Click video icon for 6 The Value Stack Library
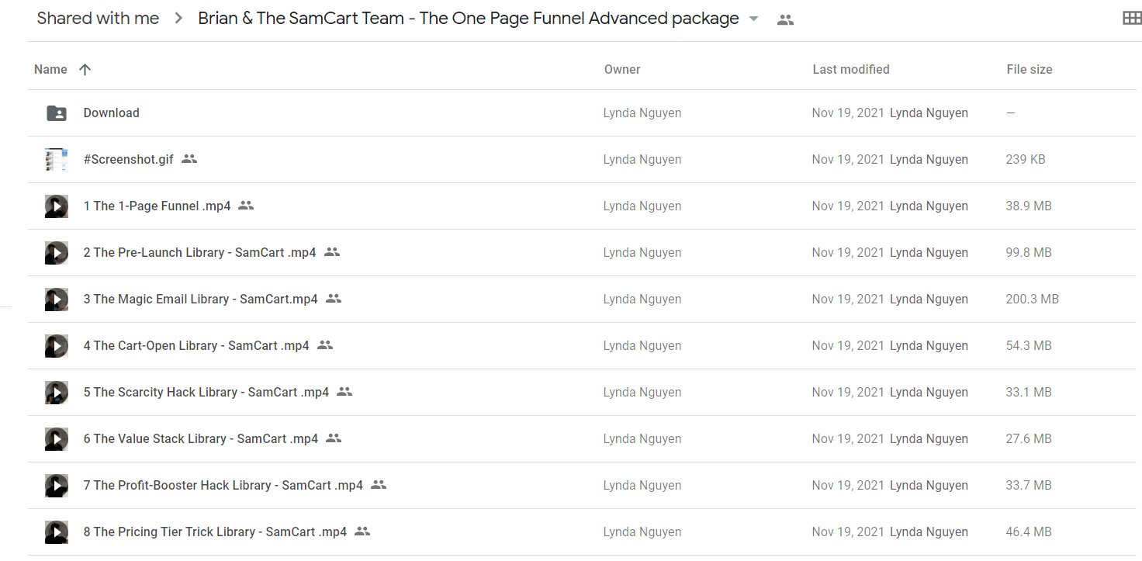Viewport: 1142px width, 561px height. coord(57,439)
